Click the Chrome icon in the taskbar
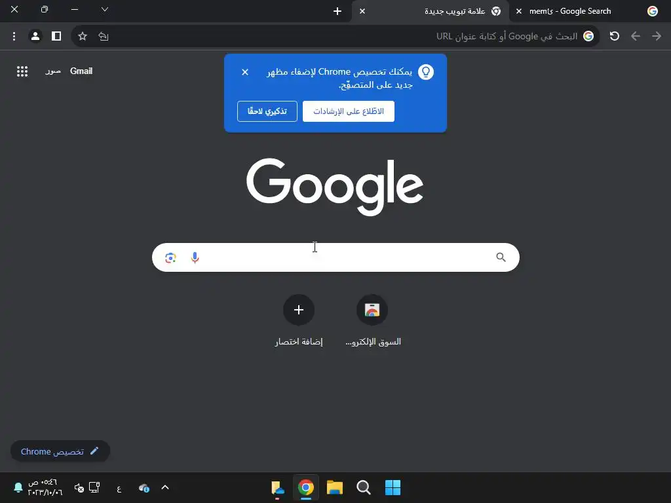This screenshot has height=503, width=671. click(x=305, y=487)
